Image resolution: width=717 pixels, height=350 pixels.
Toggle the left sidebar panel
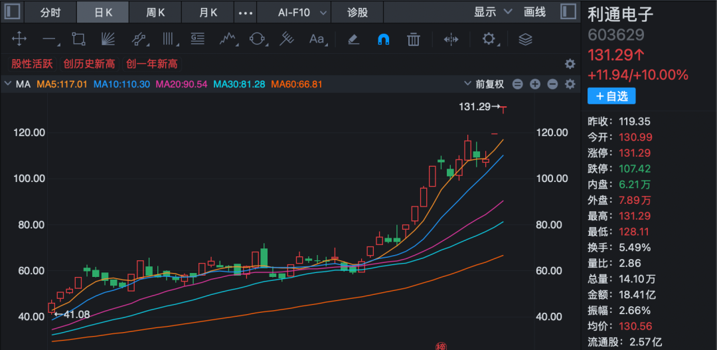[13, 12]
